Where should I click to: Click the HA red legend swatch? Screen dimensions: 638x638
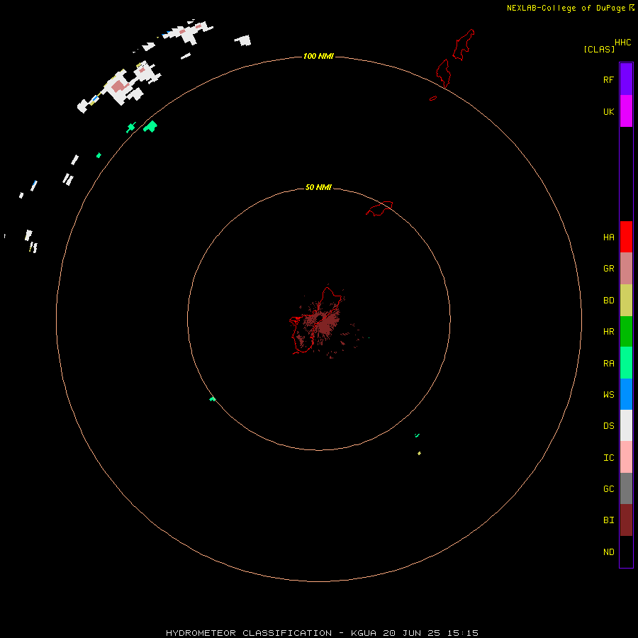[626, 237]
